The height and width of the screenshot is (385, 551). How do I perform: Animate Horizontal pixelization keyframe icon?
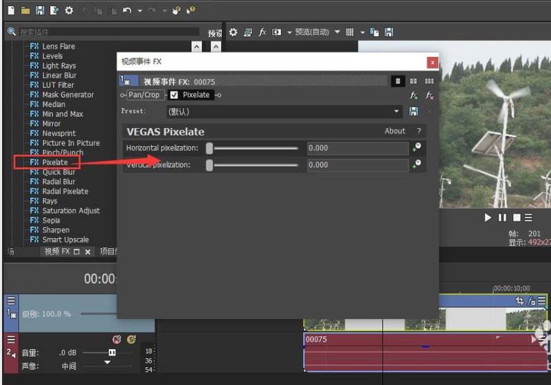click(417, 147)
